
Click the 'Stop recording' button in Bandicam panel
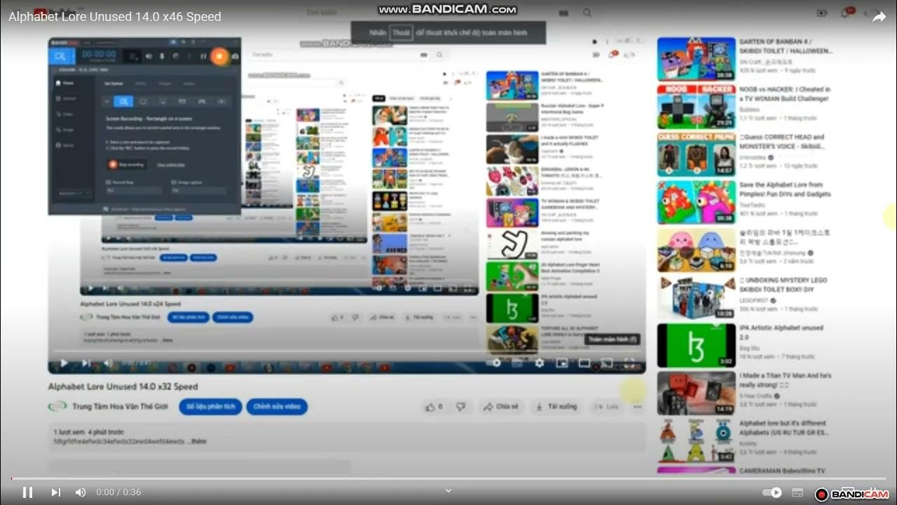[128, 164]
